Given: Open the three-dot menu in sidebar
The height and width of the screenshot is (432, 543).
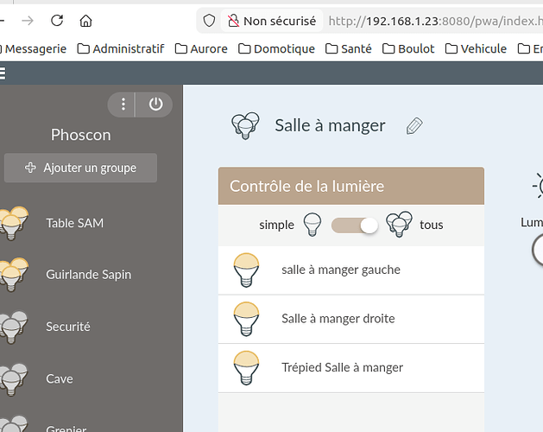Looking at the screenshot, I should [x=123, y=105].
